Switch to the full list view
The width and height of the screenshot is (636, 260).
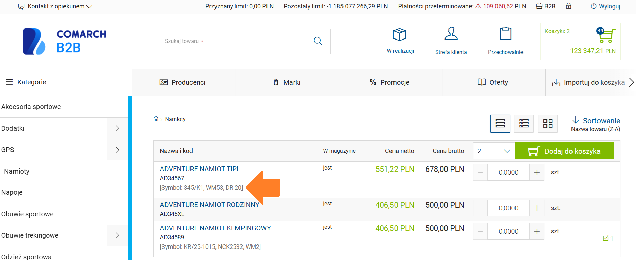pyautogui.click(x=500, y=124)
